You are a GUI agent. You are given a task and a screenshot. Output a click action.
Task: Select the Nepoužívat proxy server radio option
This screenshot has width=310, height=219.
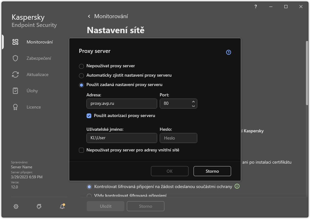[81, 66]
